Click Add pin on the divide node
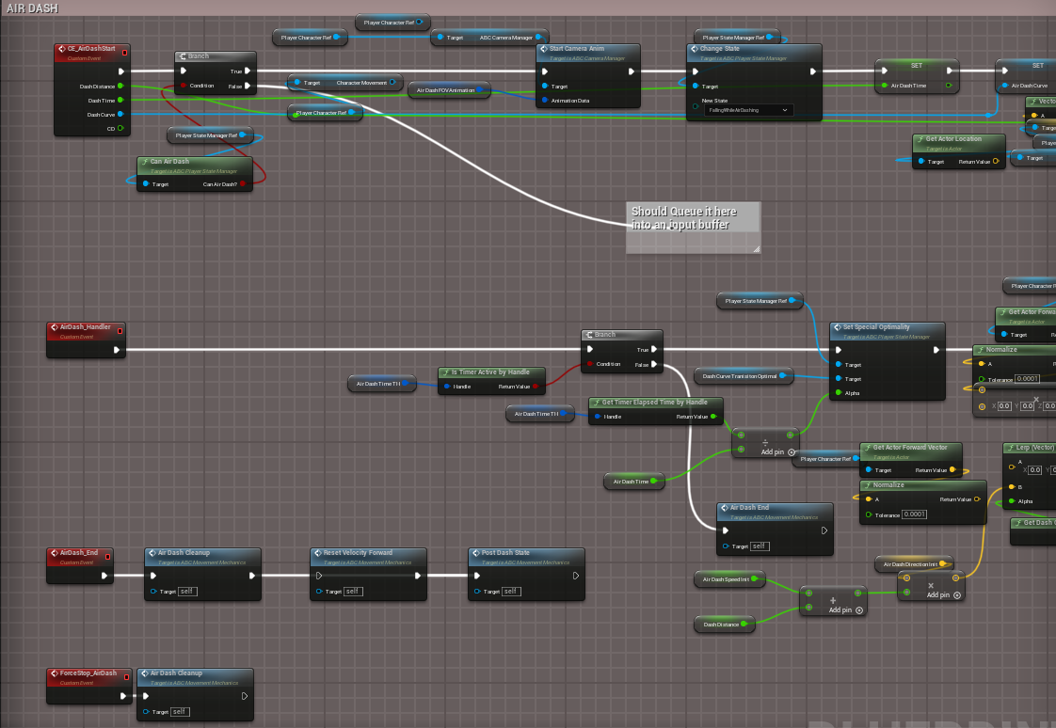Screen dimensions: 1056x728 pos(776,452)
